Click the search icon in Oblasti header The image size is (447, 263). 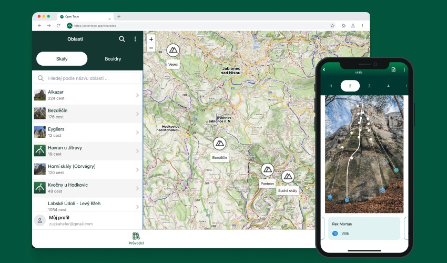pos(122,39)
